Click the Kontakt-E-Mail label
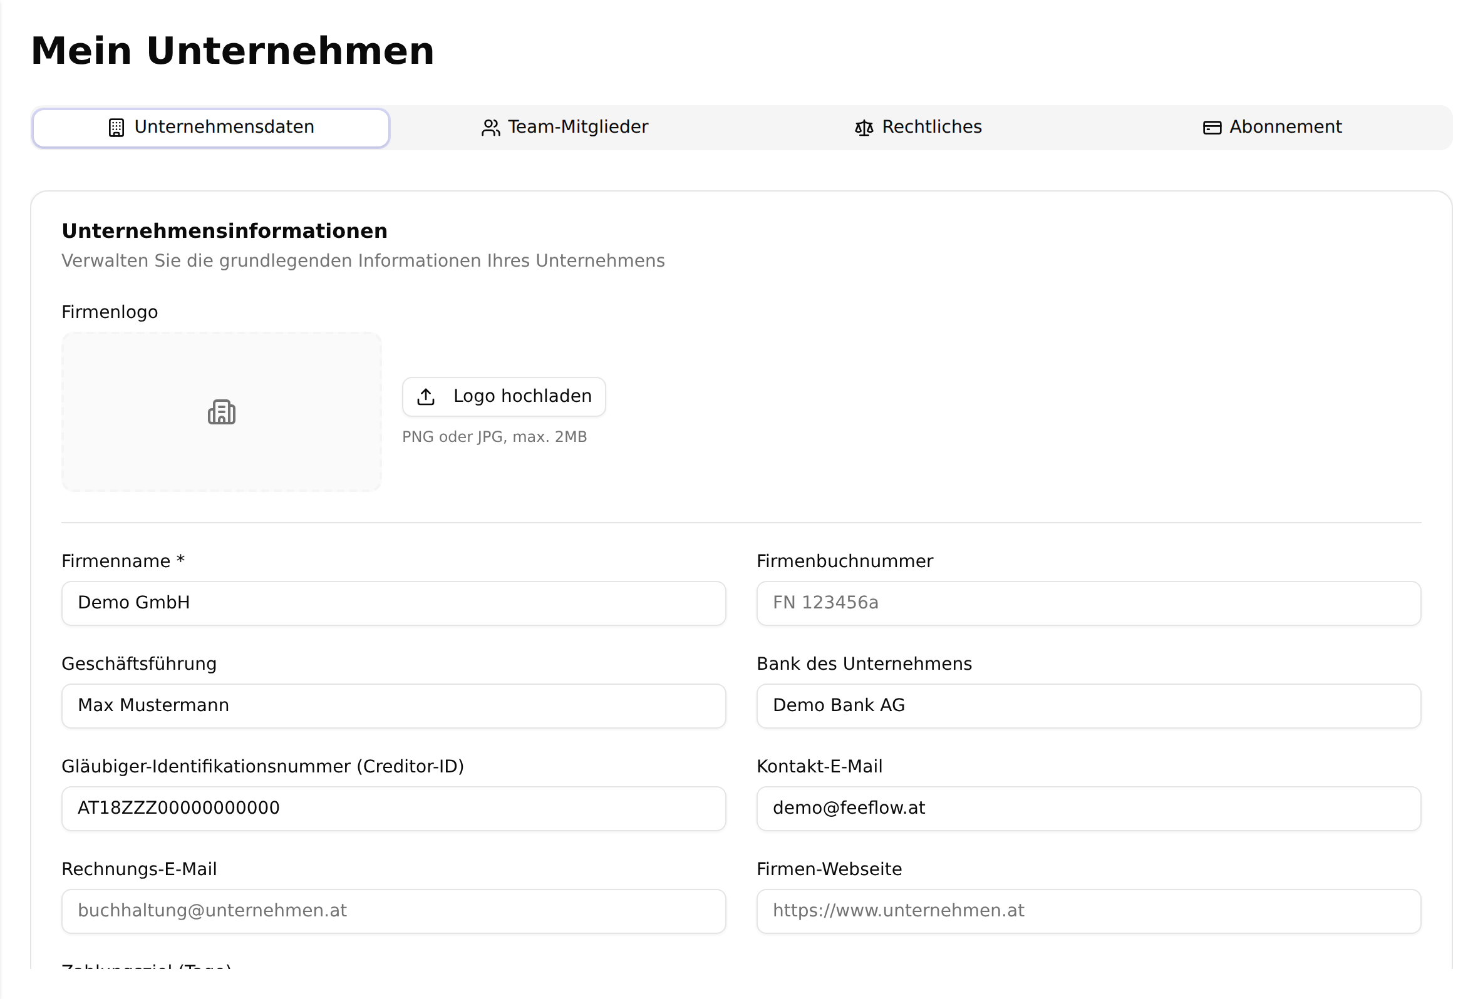Screen dimensions: 1483x999 point(820,766)
